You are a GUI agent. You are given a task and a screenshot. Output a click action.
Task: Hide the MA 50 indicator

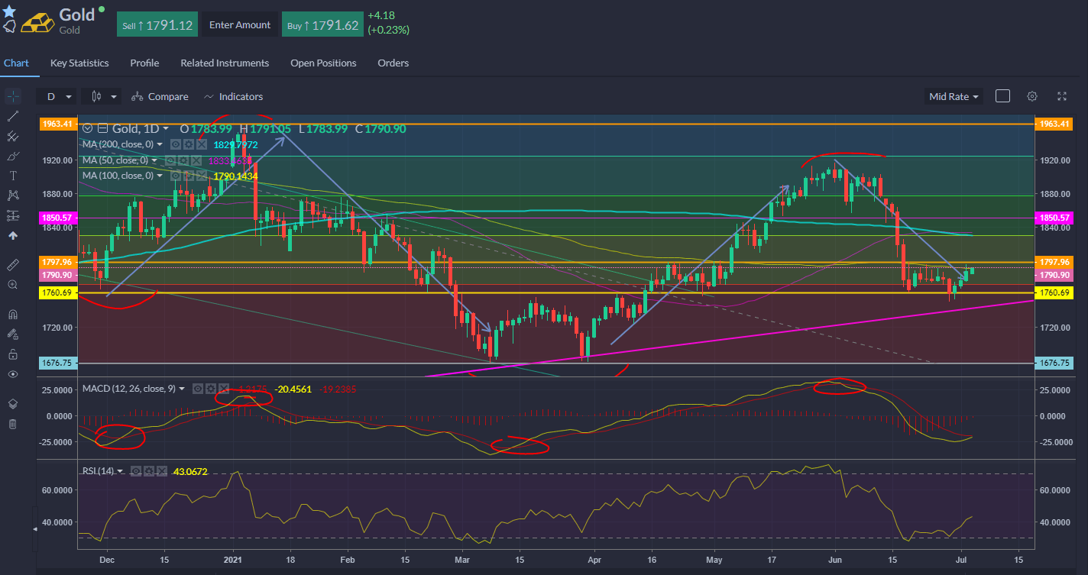[170, 160]
